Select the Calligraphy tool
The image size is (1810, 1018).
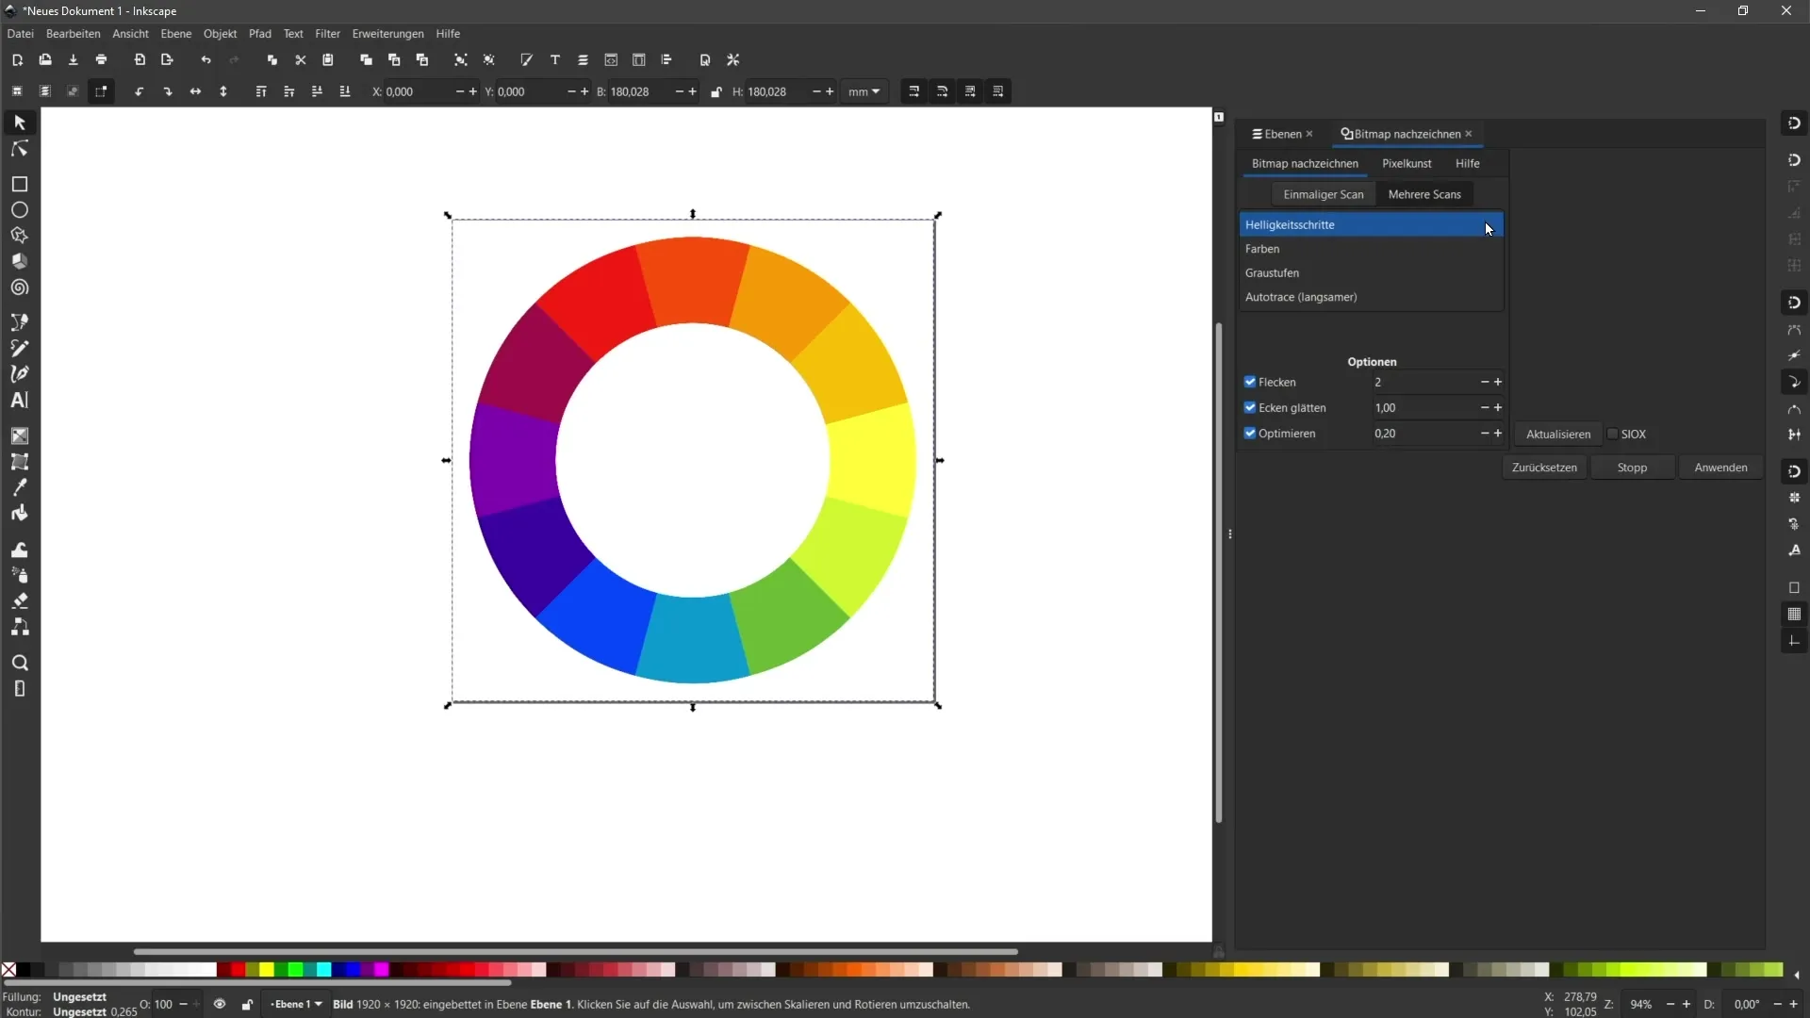19,373
